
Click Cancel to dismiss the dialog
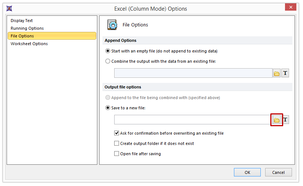278,172
